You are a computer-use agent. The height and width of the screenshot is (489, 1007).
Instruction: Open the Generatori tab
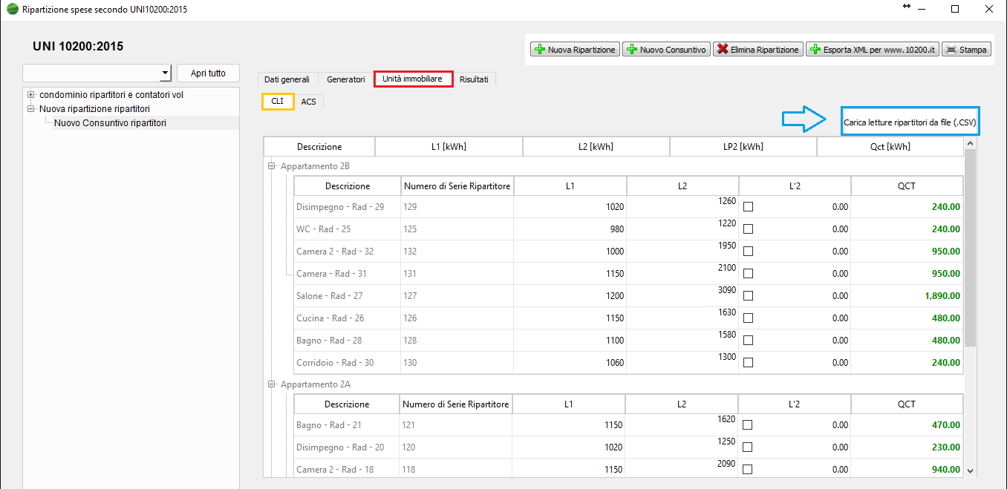point(346,79)
